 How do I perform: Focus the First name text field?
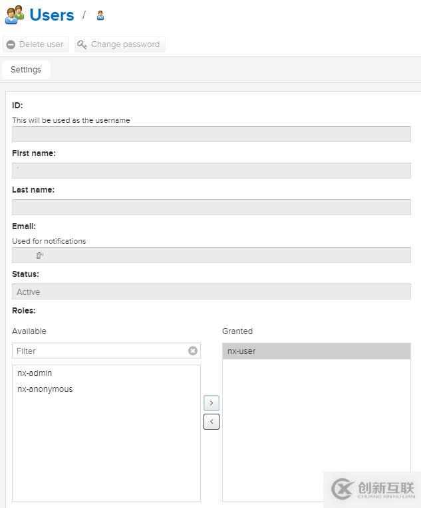pos(211,171)
